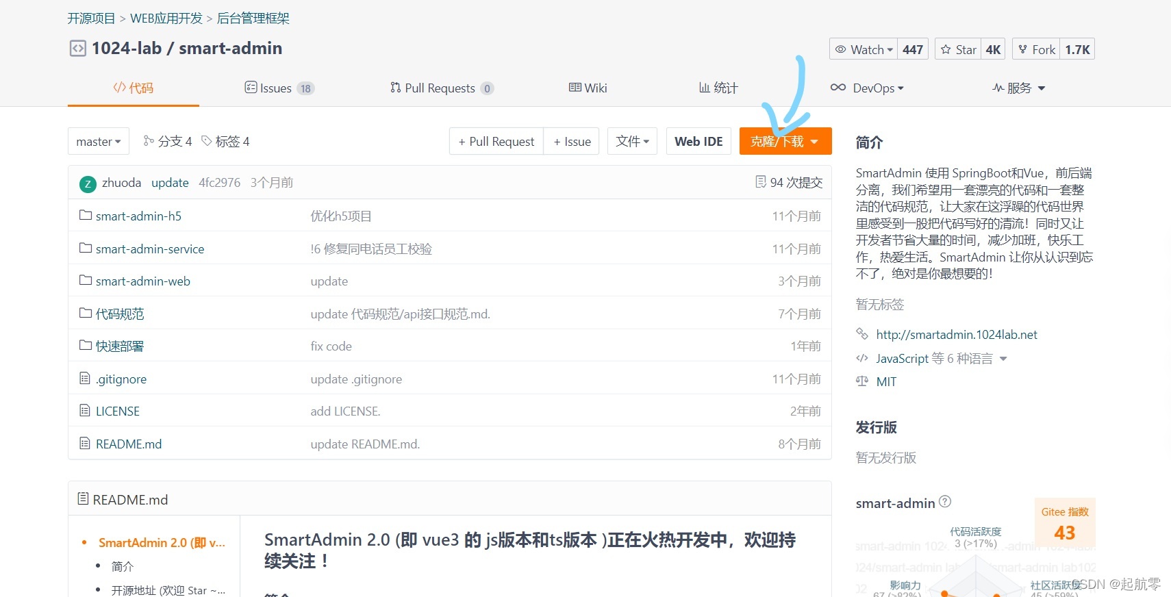Open the 标签 4 tags link
The height and width of the screenshot is (597, 1171).
tap(225, 141)
